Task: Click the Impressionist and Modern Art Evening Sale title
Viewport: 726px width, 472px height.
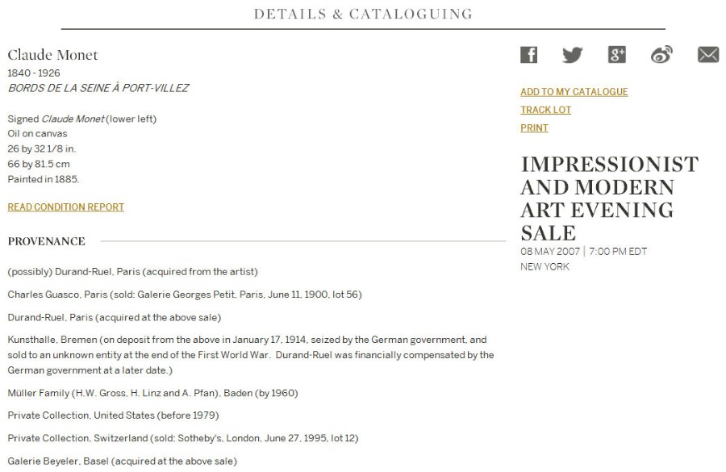Action: pos(609,198)
